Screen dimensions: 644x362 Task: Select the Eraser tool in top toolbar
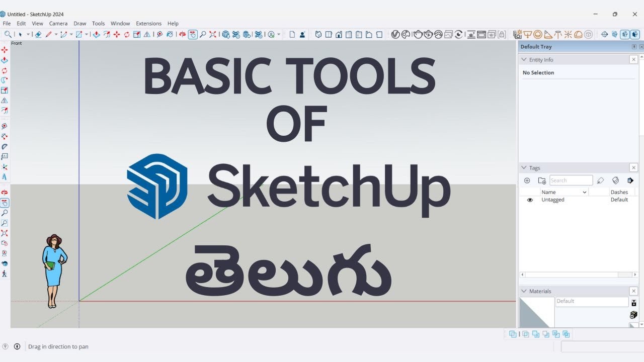38,35
